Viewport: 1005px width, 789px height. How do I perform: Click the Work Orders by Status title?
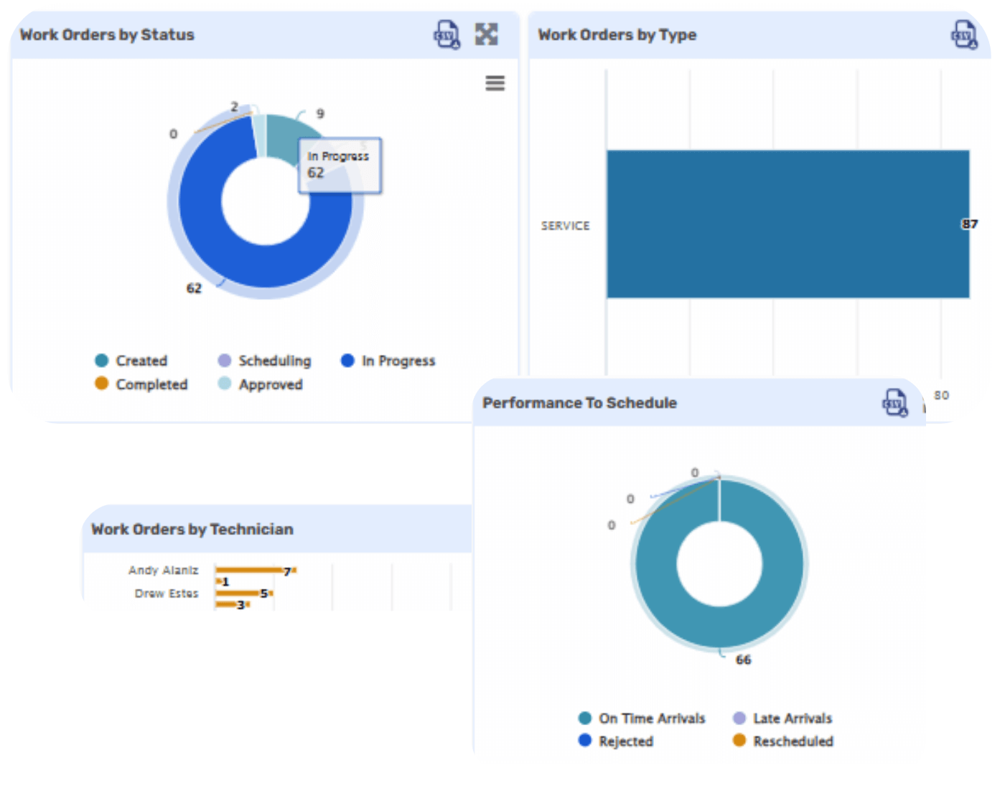click(x=107, y=34)
